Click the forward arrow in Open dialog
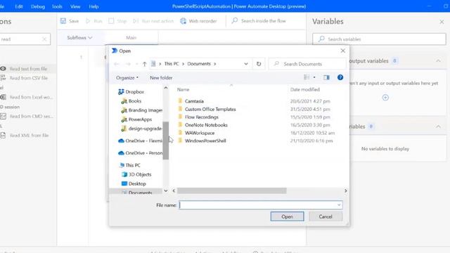The height and width of the screenshot is (253, 450). (128, 64)
